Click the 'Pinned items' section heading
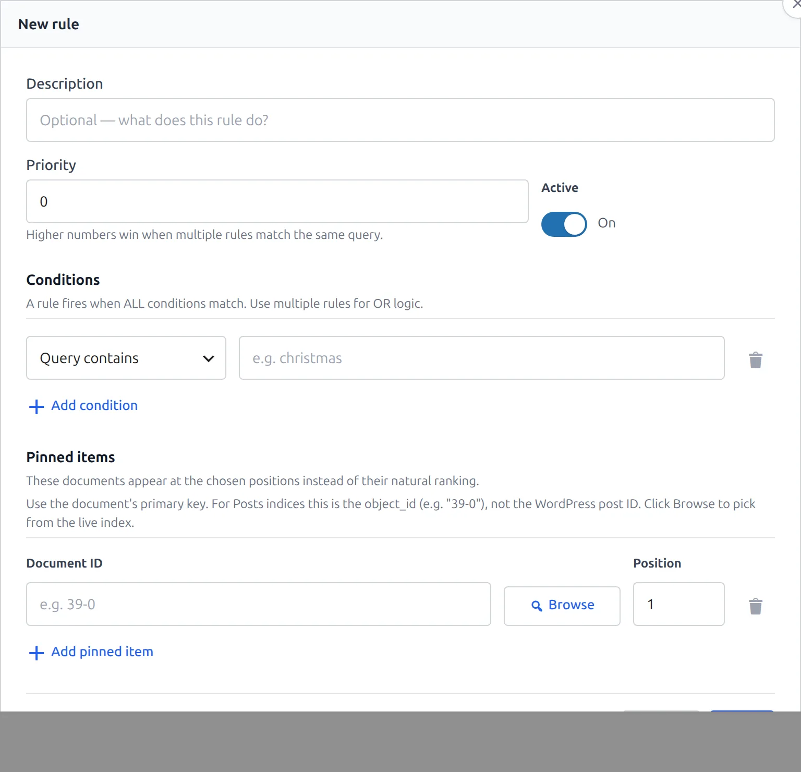This screenshot has width=801, height=772. click(x=70, y=457)
